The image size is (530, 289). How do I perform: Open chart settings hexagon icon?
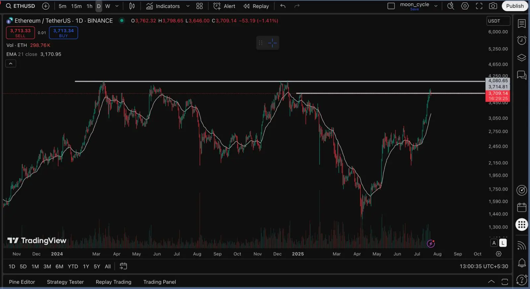tap(465, 6)
